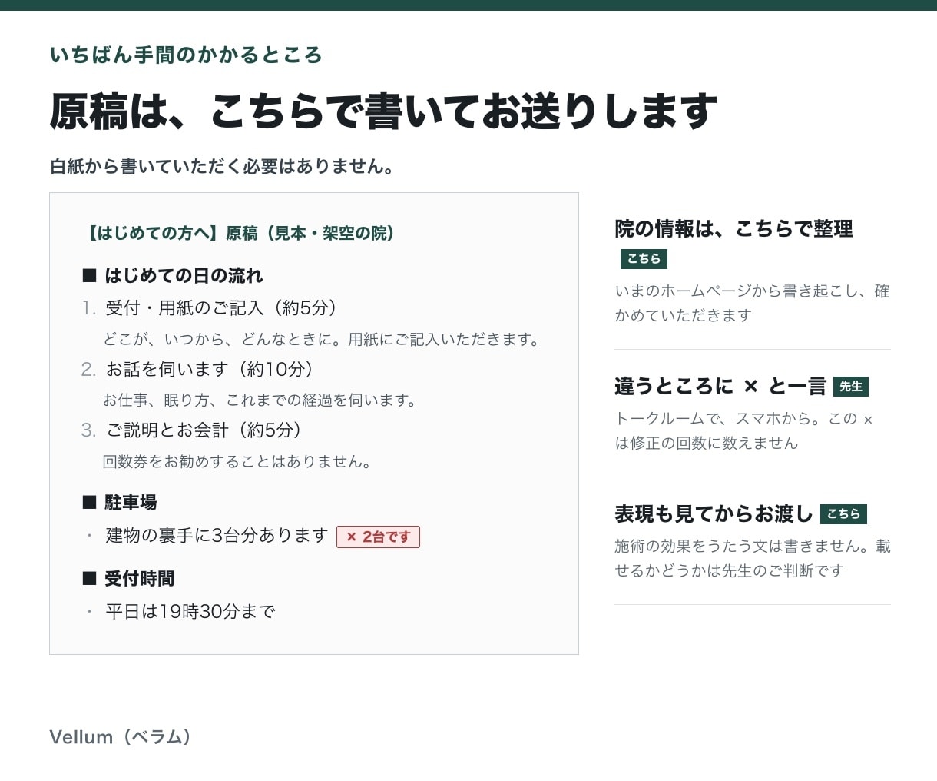Click the line 平日は19時30分まで
Image resolution: width=937 pixels, height=781 pixels.
[190, 612]
